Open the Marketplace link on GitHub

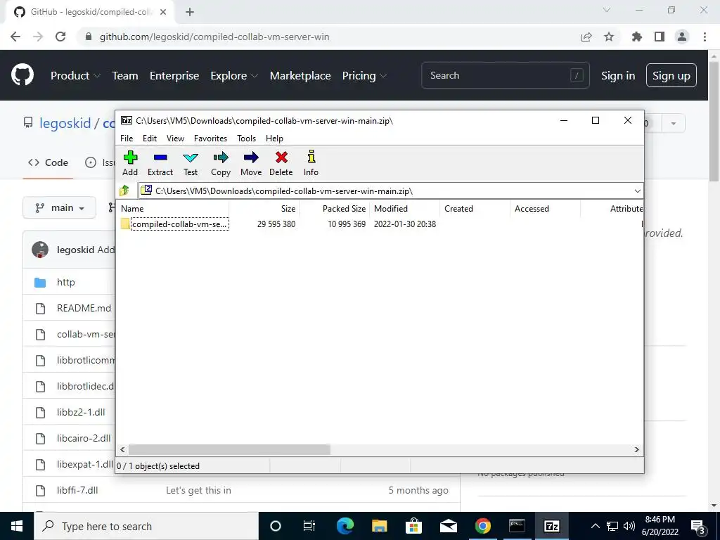pos(300,76)
